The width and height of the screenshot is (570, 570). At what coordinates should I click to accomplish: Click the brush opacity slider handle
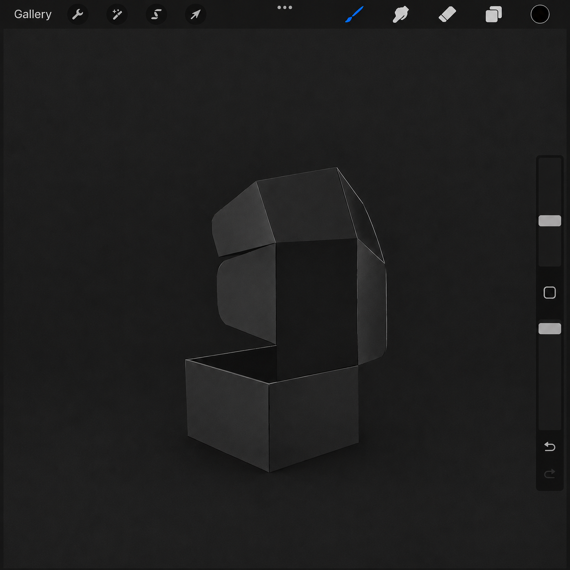(x=550, y=329)
